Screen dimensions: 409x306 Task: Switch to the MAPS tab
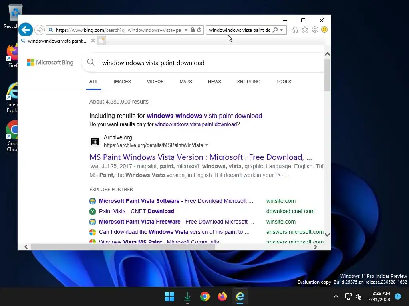tap(186, 82)
